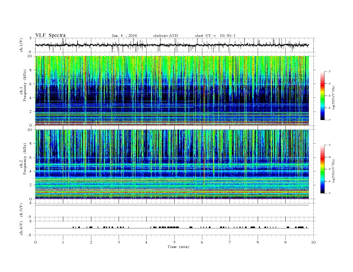The width and height of the screenshot is (353, 272).
Task: Click the "start UT = 10:30:1" header text
Action: click(215, 36)
